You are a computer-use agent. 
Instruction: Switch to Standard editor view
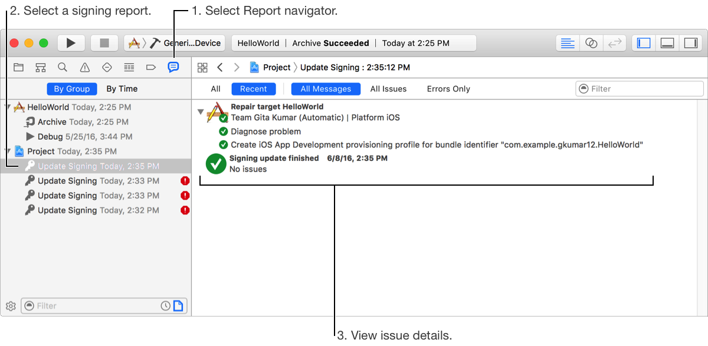click(568, 43)
